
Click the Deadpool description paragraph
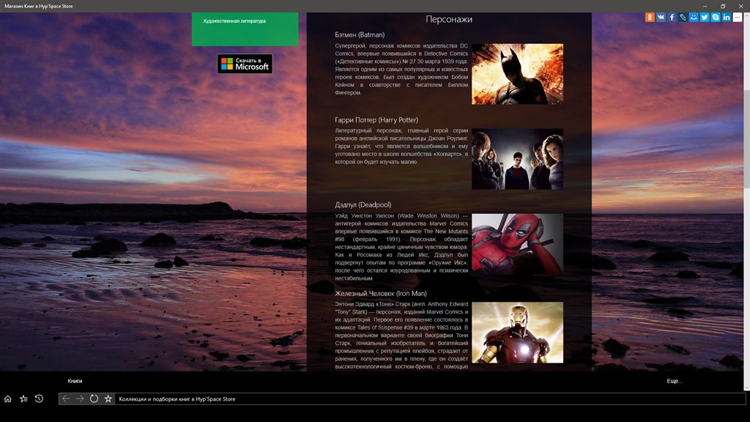[x=401, y=247]
